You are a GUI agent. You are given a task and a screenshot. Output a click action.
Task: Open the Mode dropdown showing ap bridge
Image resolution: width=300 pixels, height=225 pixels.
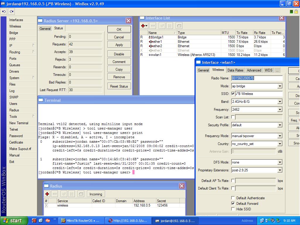(280, 86)
